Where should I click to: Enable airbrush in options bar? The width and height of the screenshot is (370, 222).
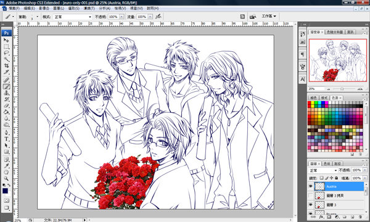[x=158, y=16]
